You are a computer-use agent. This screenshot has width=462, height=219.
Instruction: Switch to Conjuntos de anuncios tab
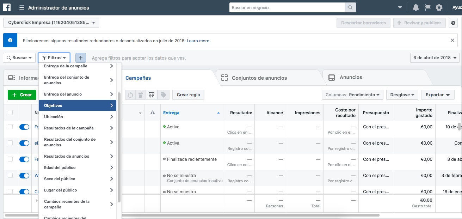point(259,78)
